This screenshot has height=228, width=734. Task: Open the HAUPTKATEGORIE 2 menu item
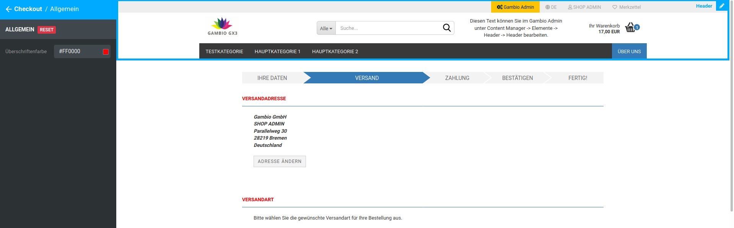[x=335, y=52]
